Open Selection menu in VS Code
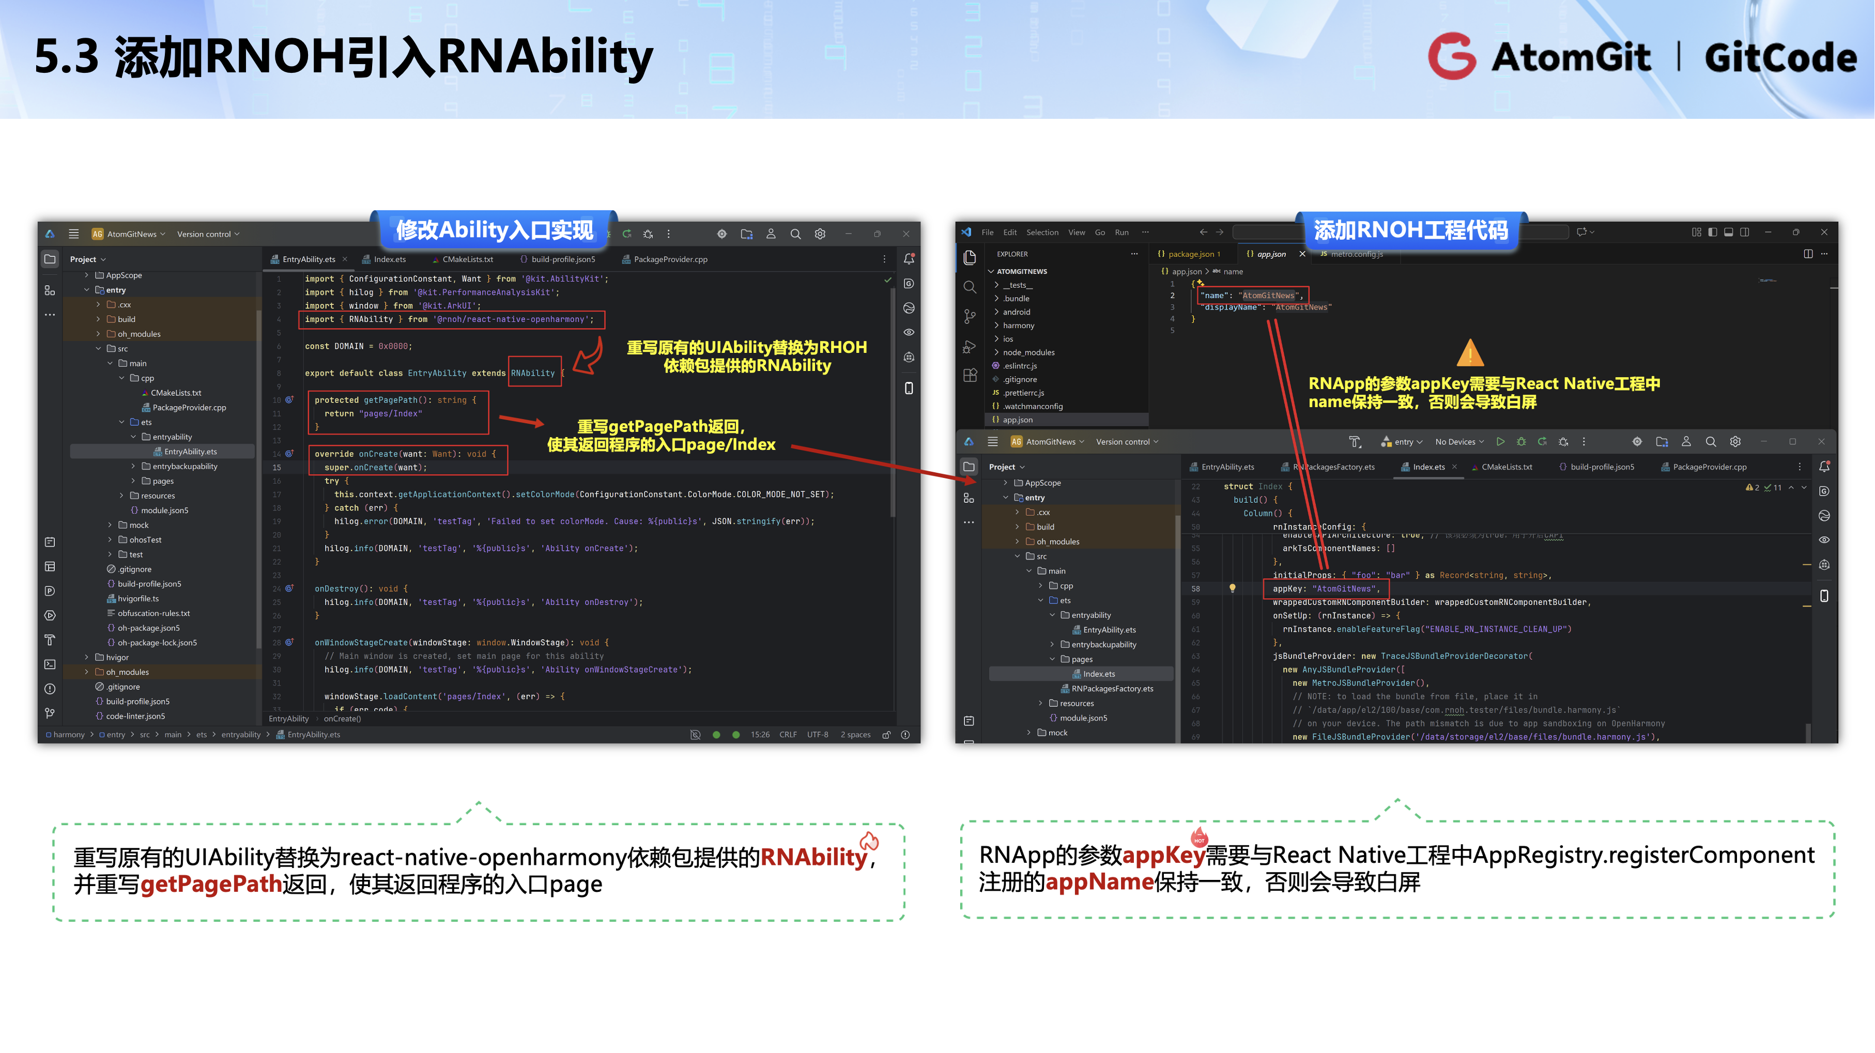The height and width of the screenshot is (1053, 1875). coord(1042,232)
